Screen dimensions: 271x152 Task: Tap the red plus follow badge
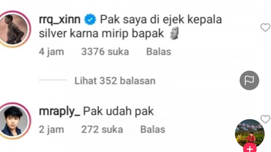(250, 148)
